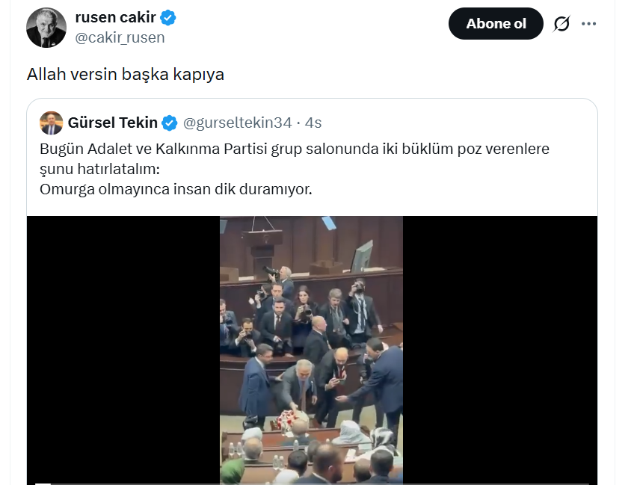
Task: Click rusen cakir's blue verified badge
Action: click(x=170, y=18)
